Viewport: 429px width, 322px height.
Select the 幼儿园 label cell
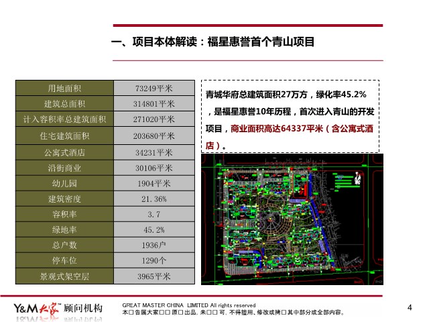[x=64, y=183]
